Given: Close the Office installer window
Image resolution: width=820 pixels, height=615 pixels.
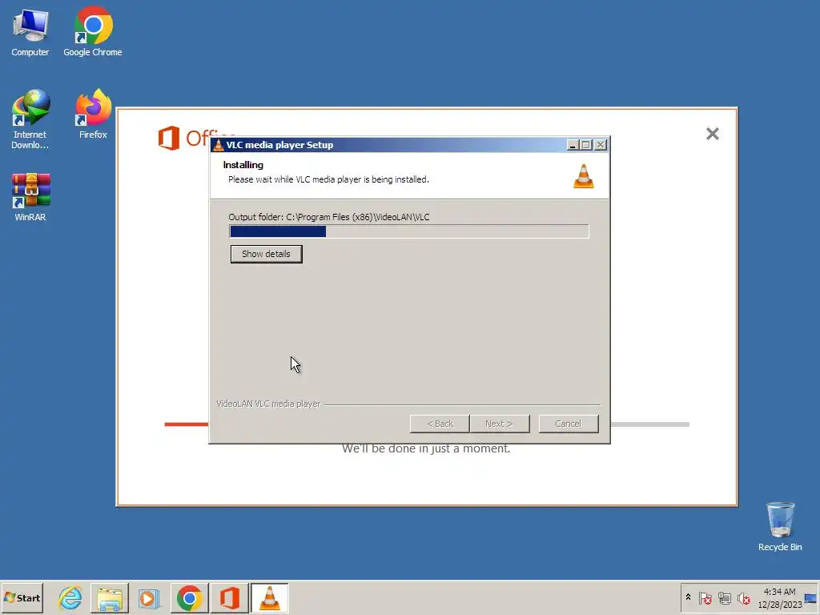Looking at the screenshot, I should click(712, 134).
